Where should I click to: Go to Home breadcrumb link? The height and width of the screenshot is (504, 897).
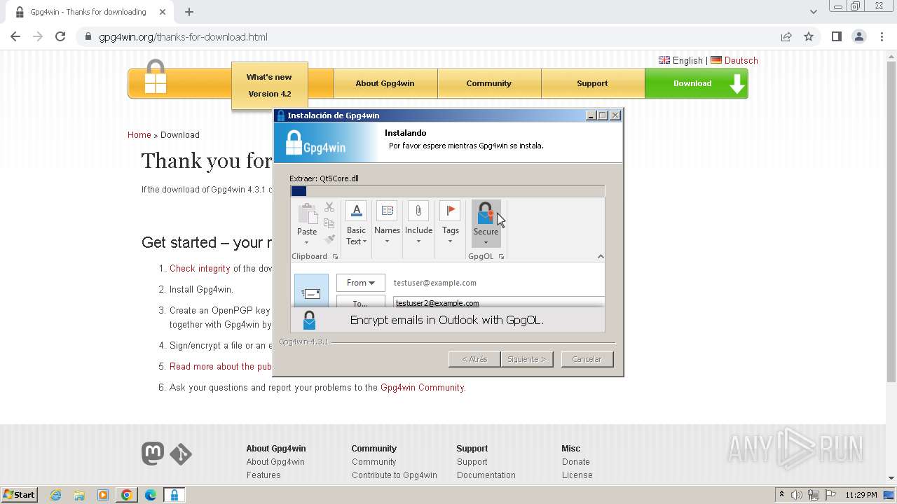[x=139, y=135]
